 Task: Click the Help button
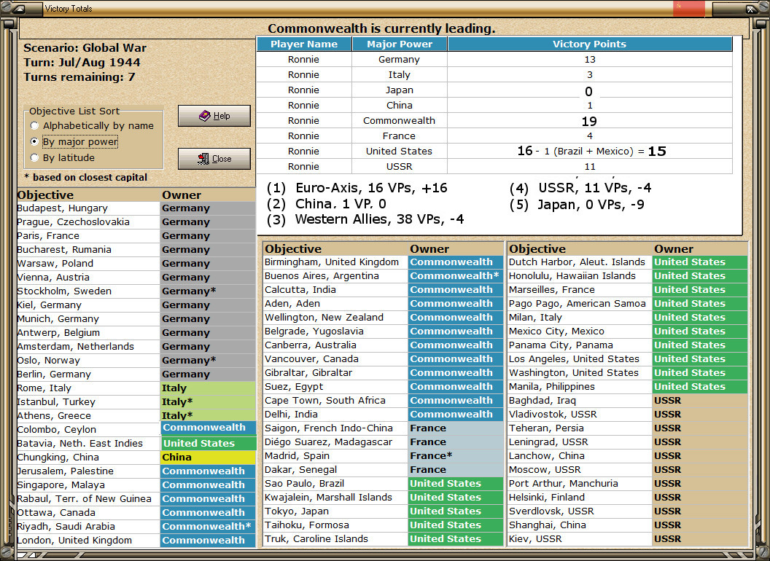click(214, 116)
